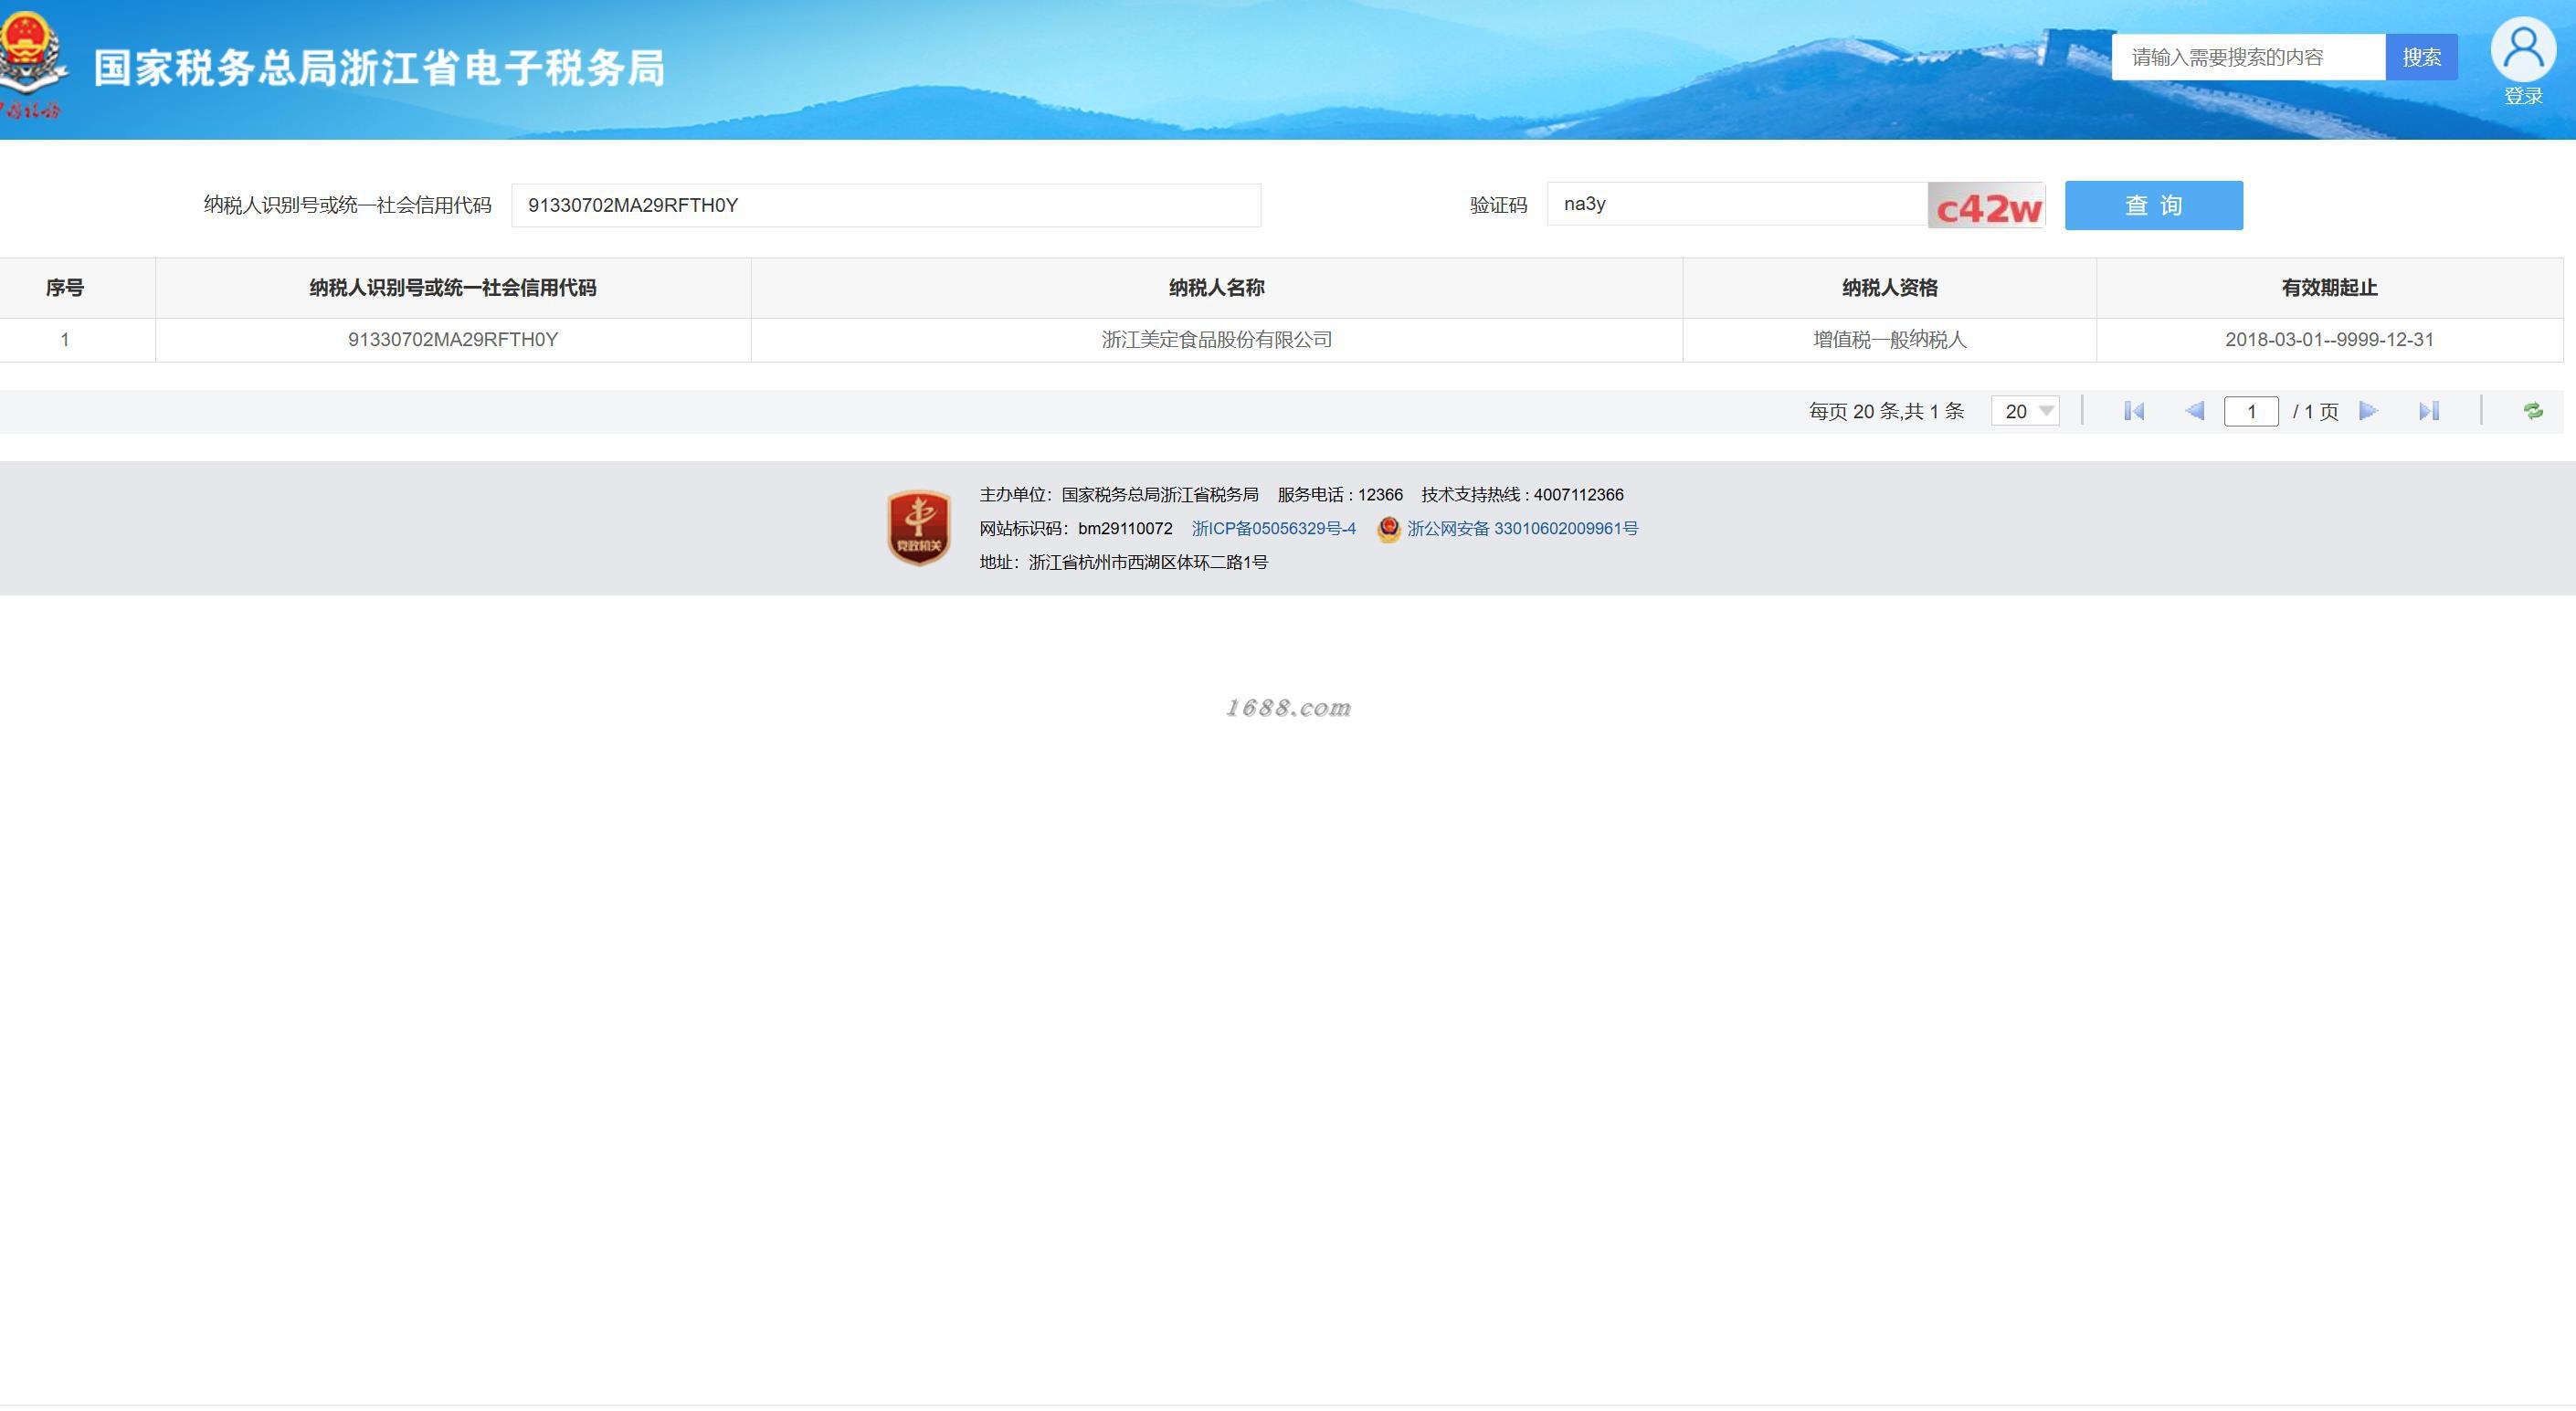The height and width of the screenshot is (1411, 2576).
Task: Click the top search content input box
Action: click(2247, 57)
